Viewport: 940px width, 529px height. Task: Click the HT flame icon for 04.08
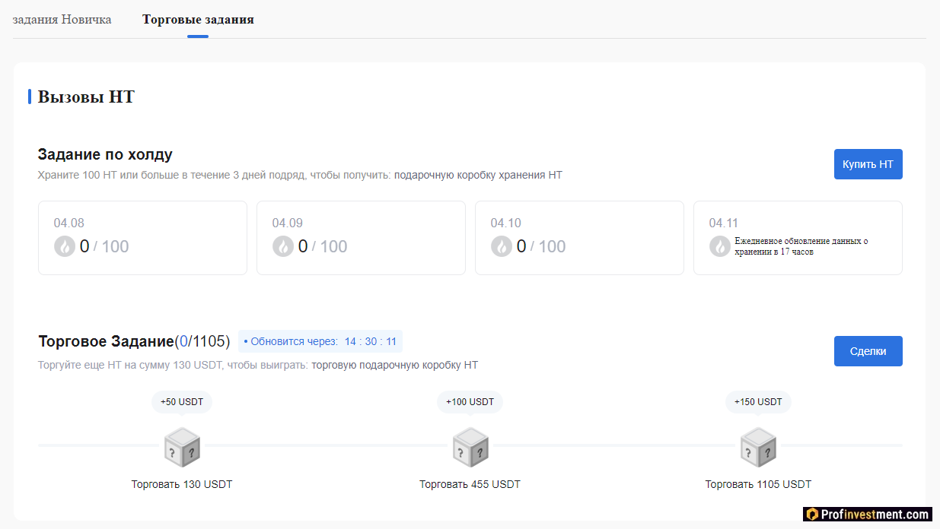(x=65, y=246)
